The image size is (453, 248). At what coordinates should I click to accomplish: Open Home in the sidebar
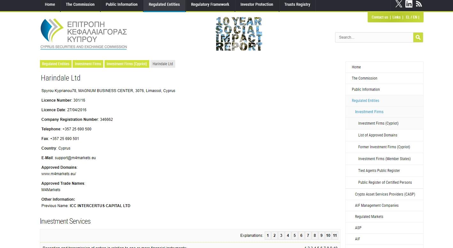(384, 67)
